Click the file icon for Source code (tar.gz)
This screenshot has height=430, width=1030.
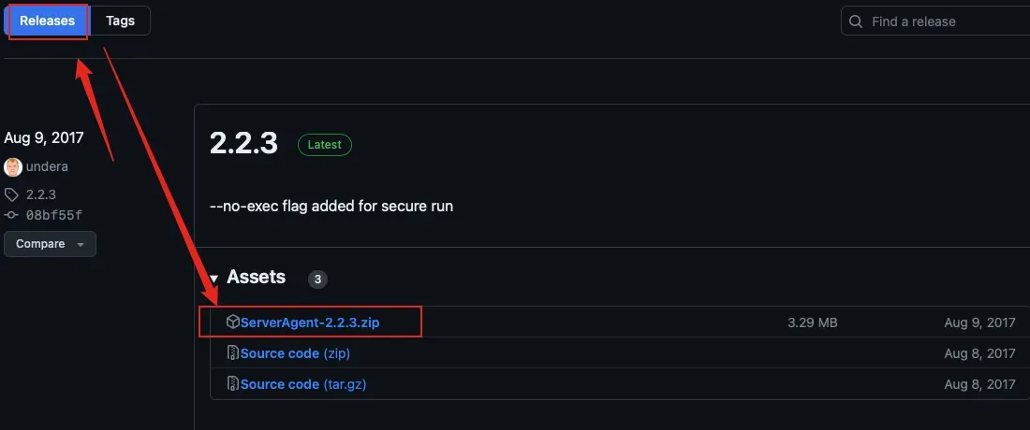pyautogui.click(x=232, y=384)
